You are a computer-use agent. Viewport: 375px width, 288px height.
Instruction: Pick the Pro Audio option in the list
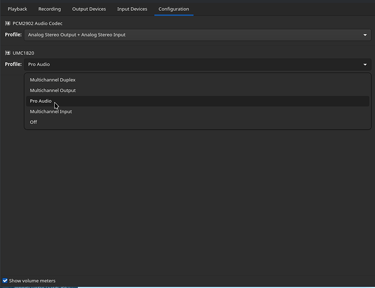(x=198, y=101)
